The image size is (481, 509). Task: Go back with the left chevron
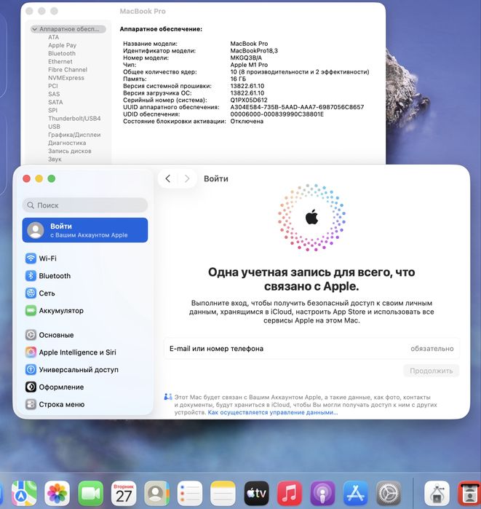[167, 178]
